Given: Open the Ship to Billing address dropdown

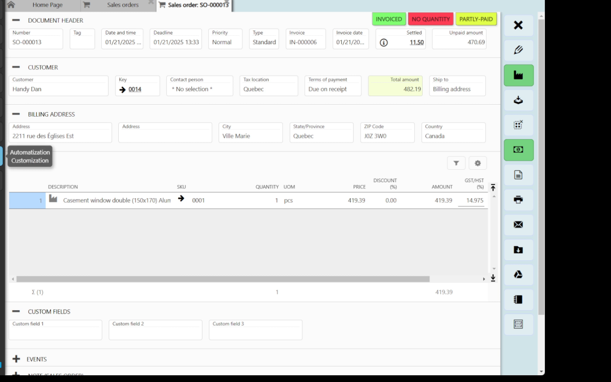Looking at the screenshot, I should pyautogui.click(x=458, y=86).
